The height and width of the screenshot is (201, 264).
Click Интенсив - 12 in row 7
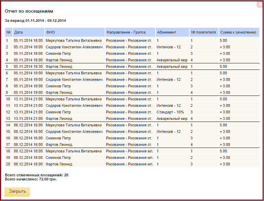pyautogui.click(x=169, y=79)
